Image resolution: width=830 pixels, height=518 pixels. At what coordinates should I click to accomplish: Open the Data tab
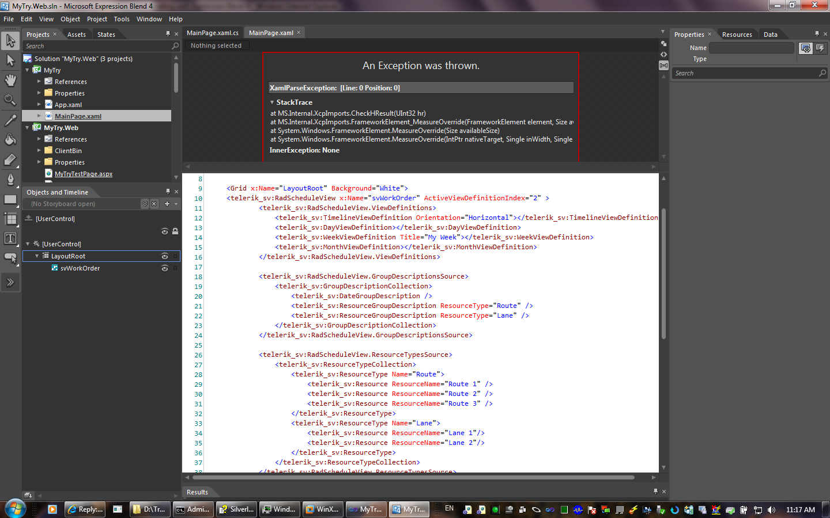pyautogui.click(x=771, y=35)
